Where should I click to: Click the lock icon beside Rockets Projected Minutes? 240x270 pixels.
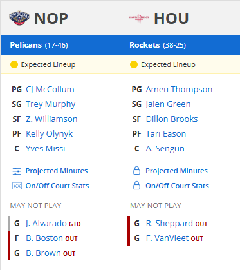pyautogui.click(x=136, y=171)
